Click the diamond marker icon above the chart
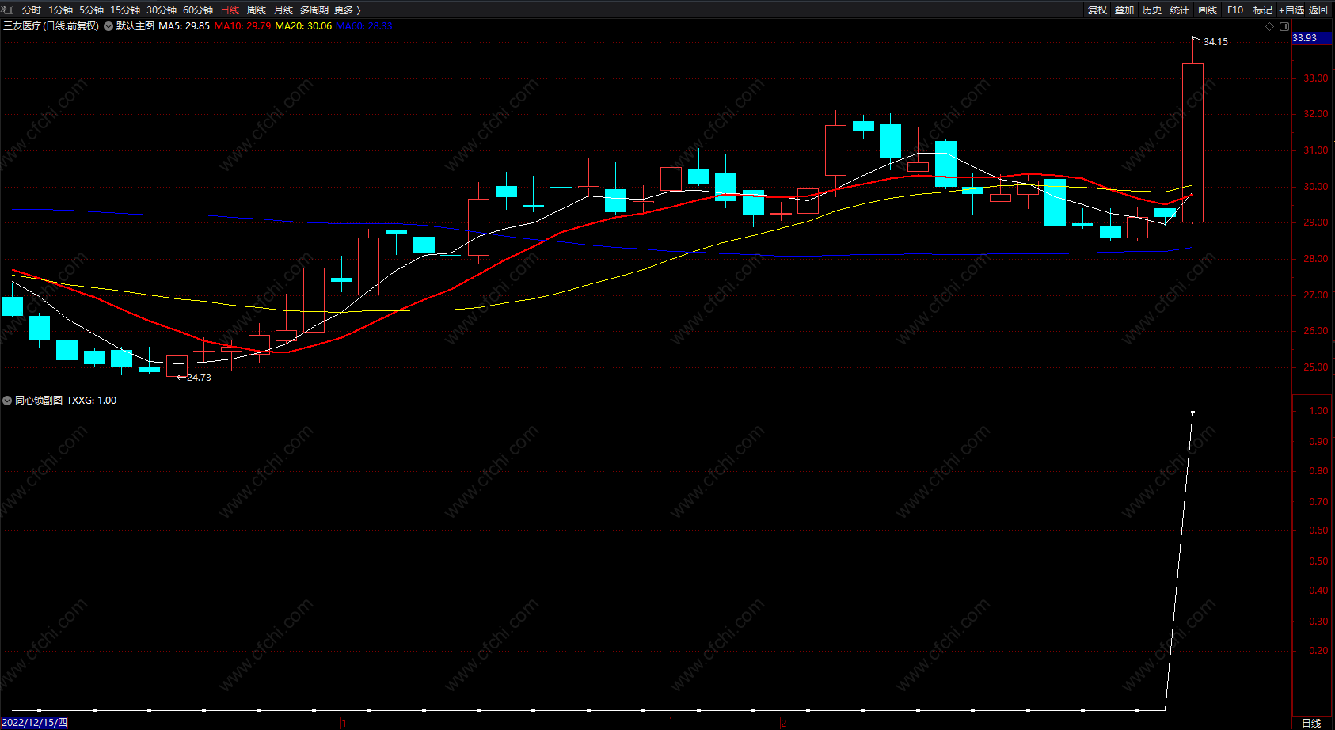1335x730 pixels. (x=1270, y=26)
